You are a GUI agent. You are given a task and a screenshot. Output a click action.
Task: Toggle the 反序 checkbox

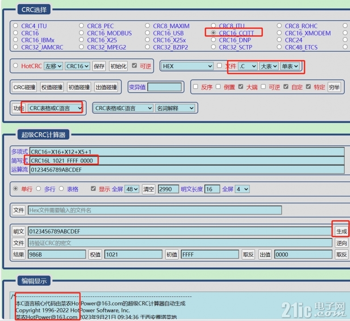click(196, 86)
